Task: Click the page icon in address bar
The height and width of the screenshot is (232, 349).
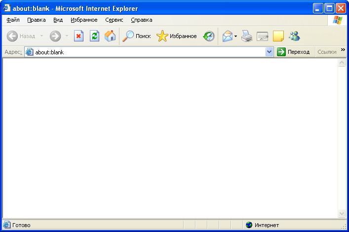Action: [30, 52]
